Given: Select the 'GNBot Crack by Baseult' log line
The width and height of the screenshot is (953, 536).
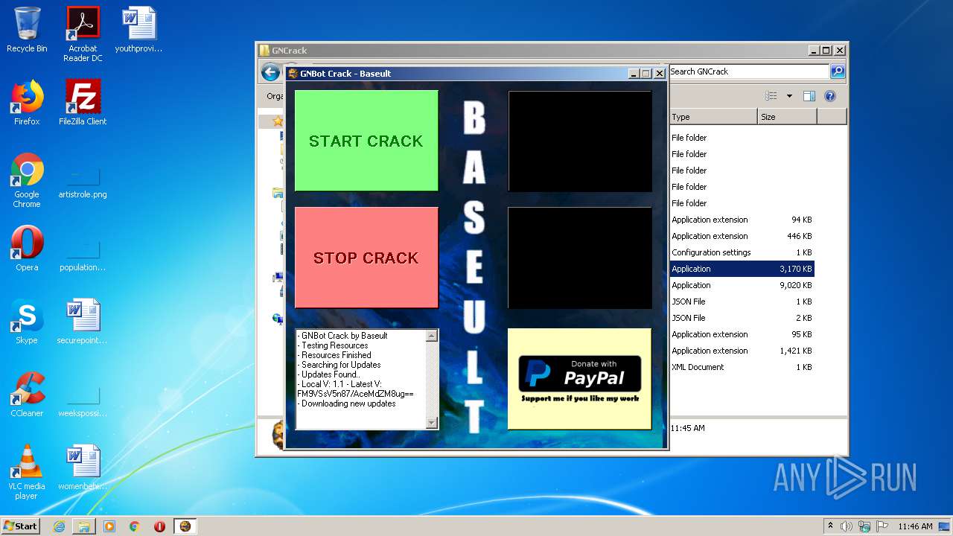Looking at the screenshot, I should click(342, 336).
